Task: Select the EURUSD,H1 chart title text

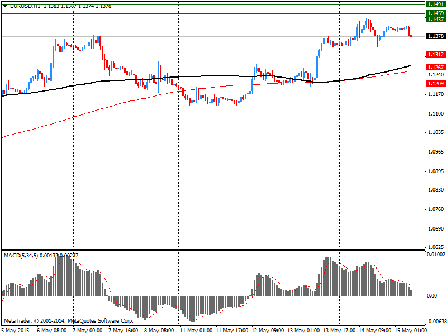Action: tap(25, 6)
